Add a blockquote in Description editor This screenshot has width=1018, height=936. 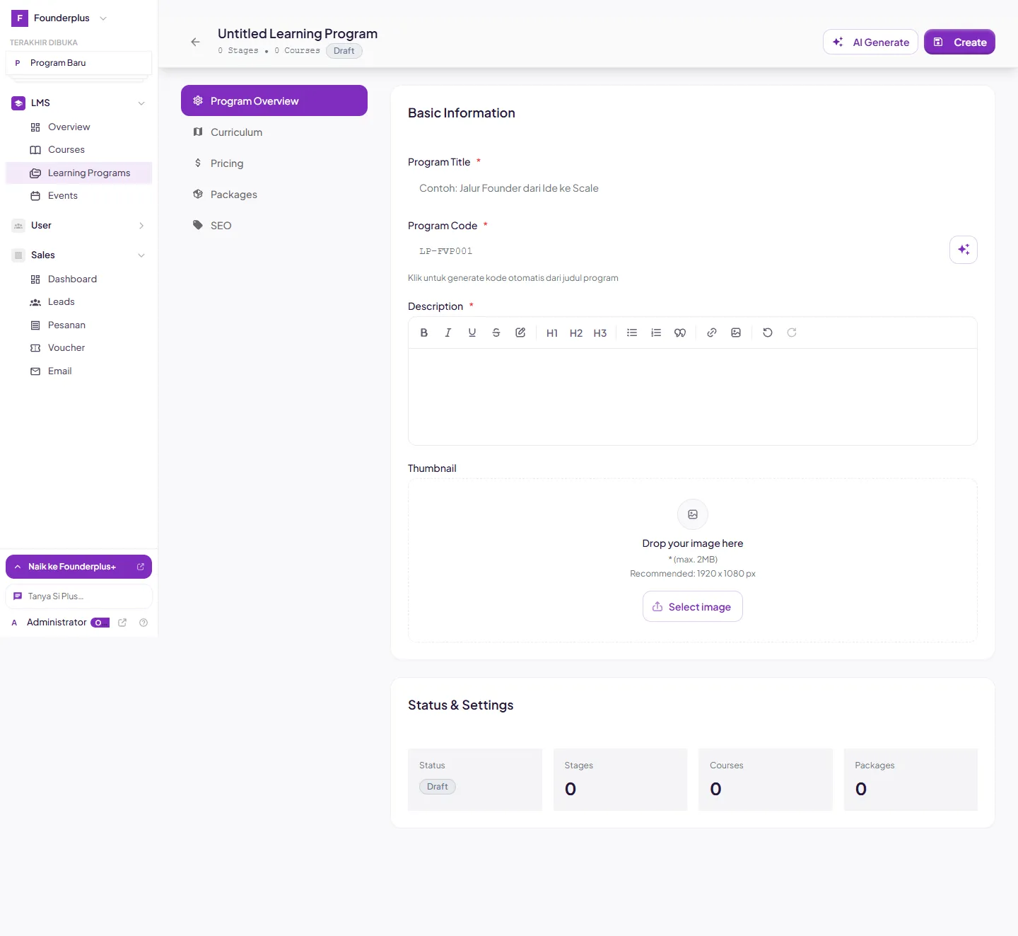click(x=680, y=333)
